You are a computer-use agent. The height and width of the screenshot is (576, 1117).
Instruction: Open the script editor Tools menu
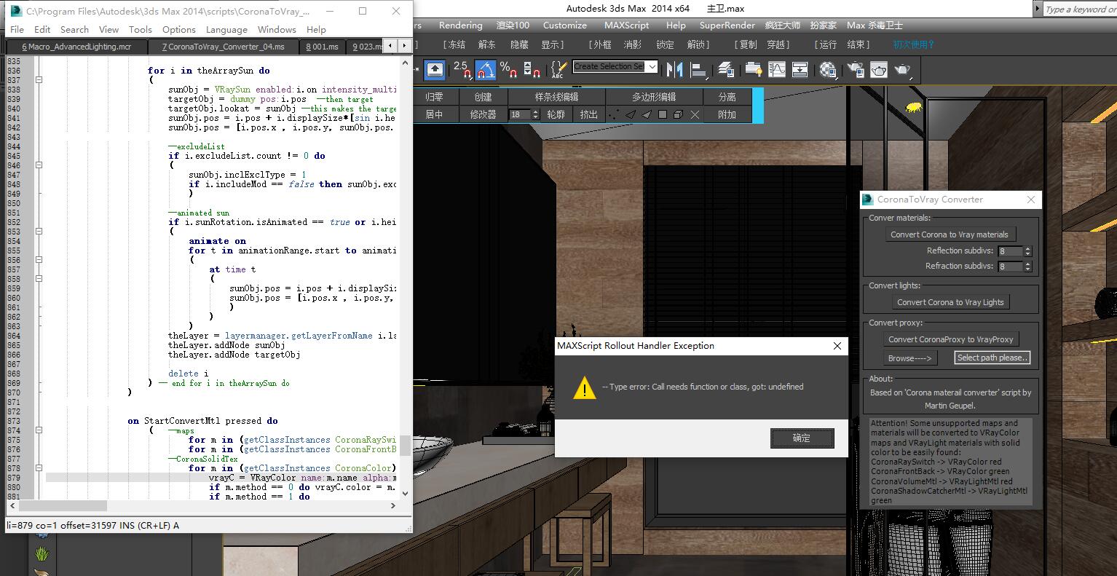[x=140, y=29]
